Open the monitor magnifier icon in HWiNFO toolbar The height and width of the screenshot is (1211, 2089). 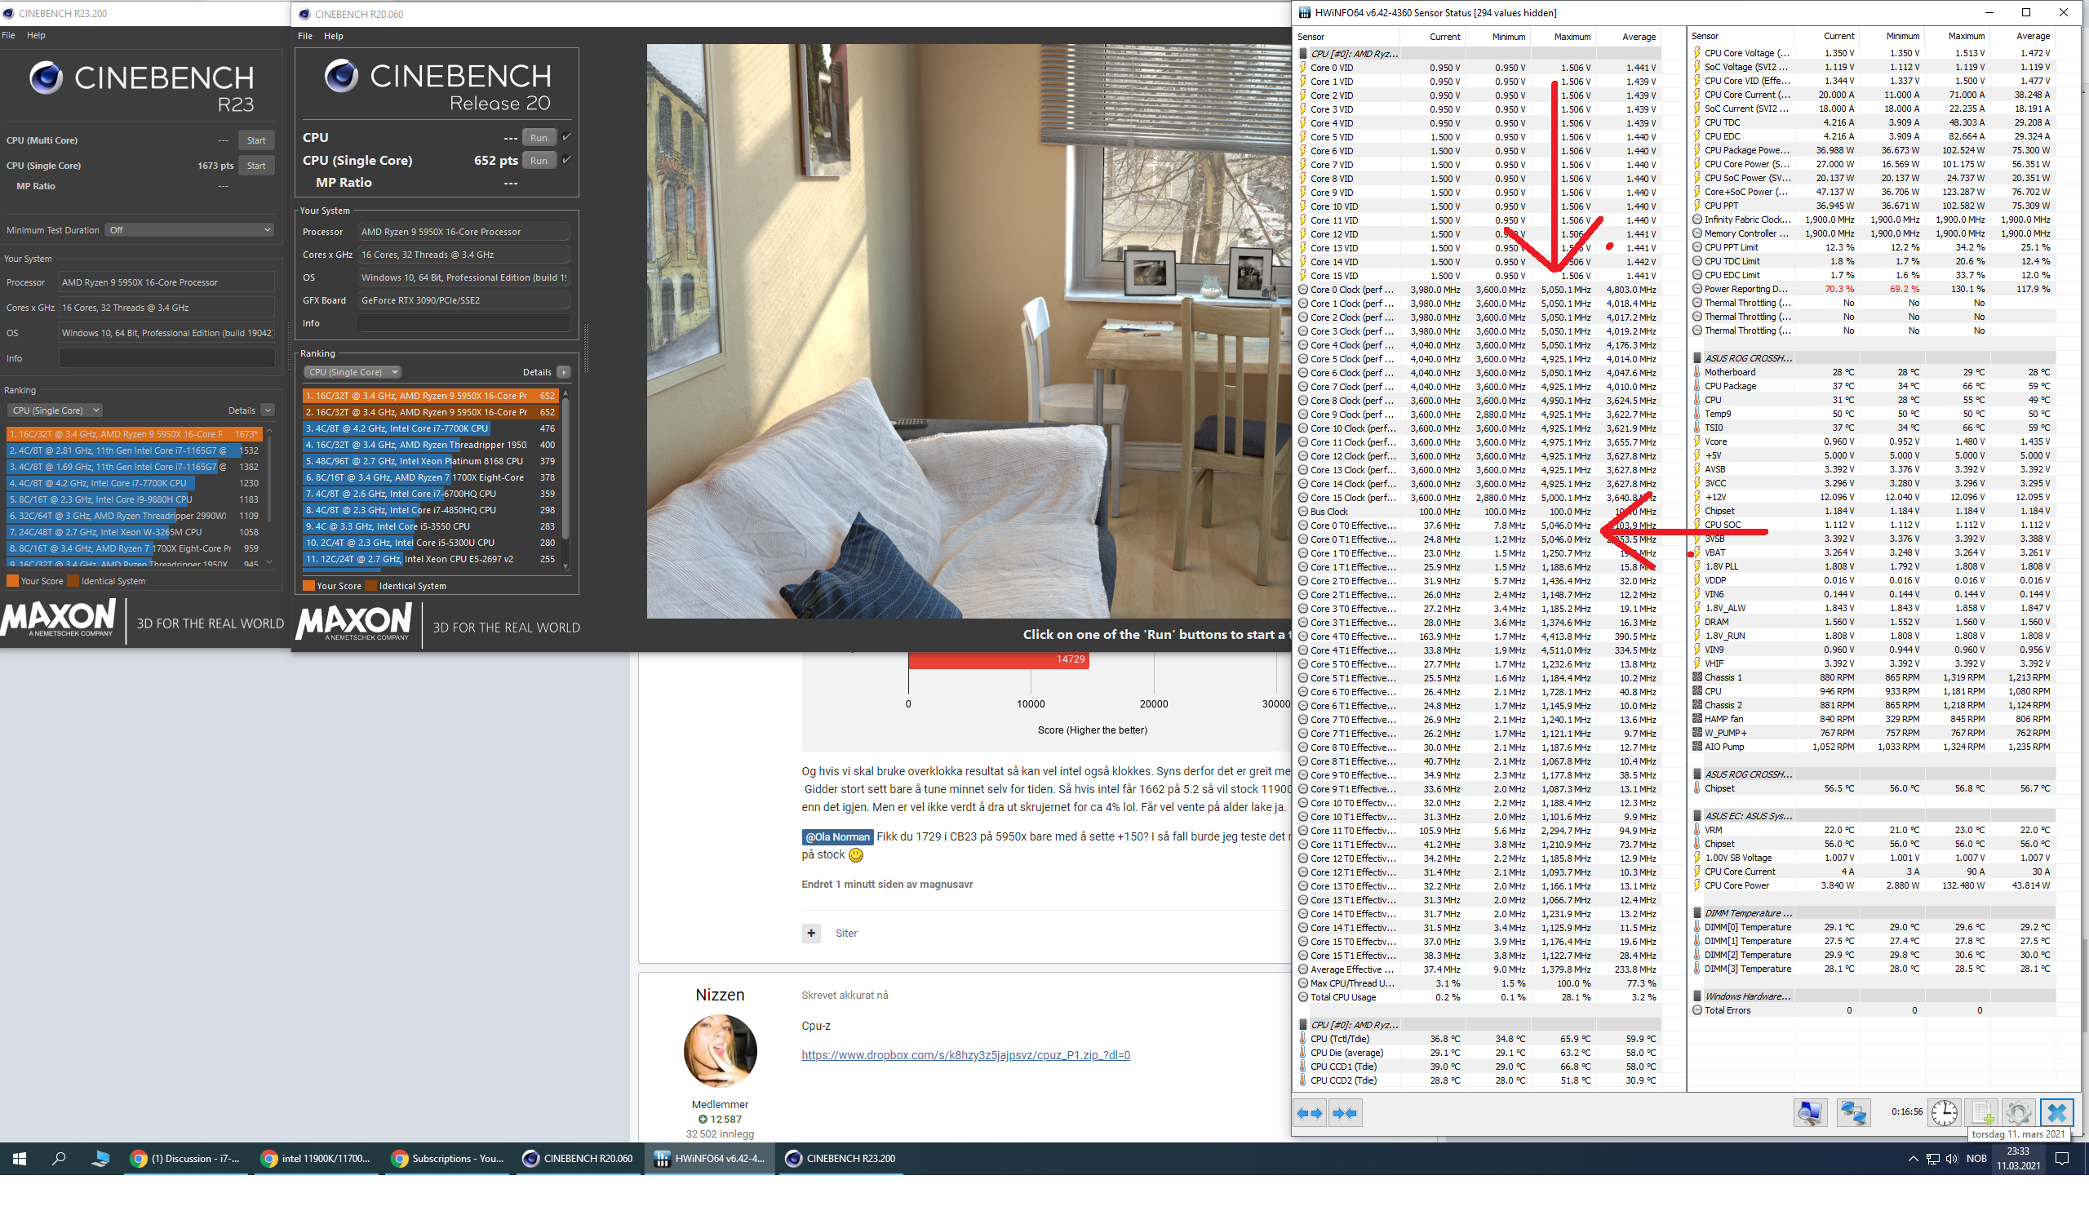click(x=1810, y=1112)
